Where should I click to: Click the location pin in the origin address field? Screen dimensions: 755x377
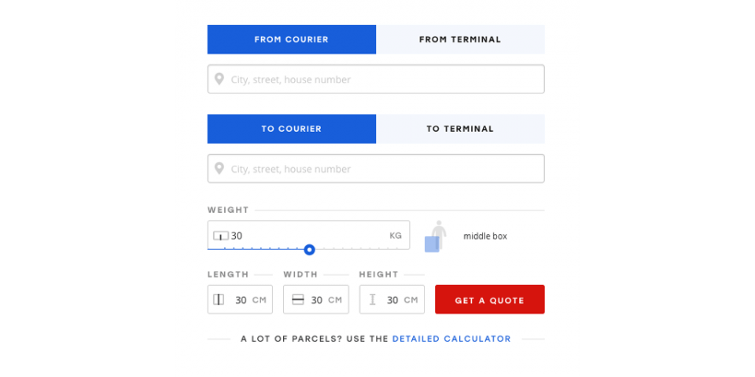tap(219, 79)
